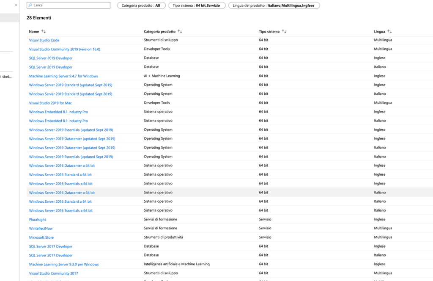This screenshot has height=281, width=433.
Task: Open SQL Server 2017 Developer Inglese entry
Action: click(x=51, y=246)
